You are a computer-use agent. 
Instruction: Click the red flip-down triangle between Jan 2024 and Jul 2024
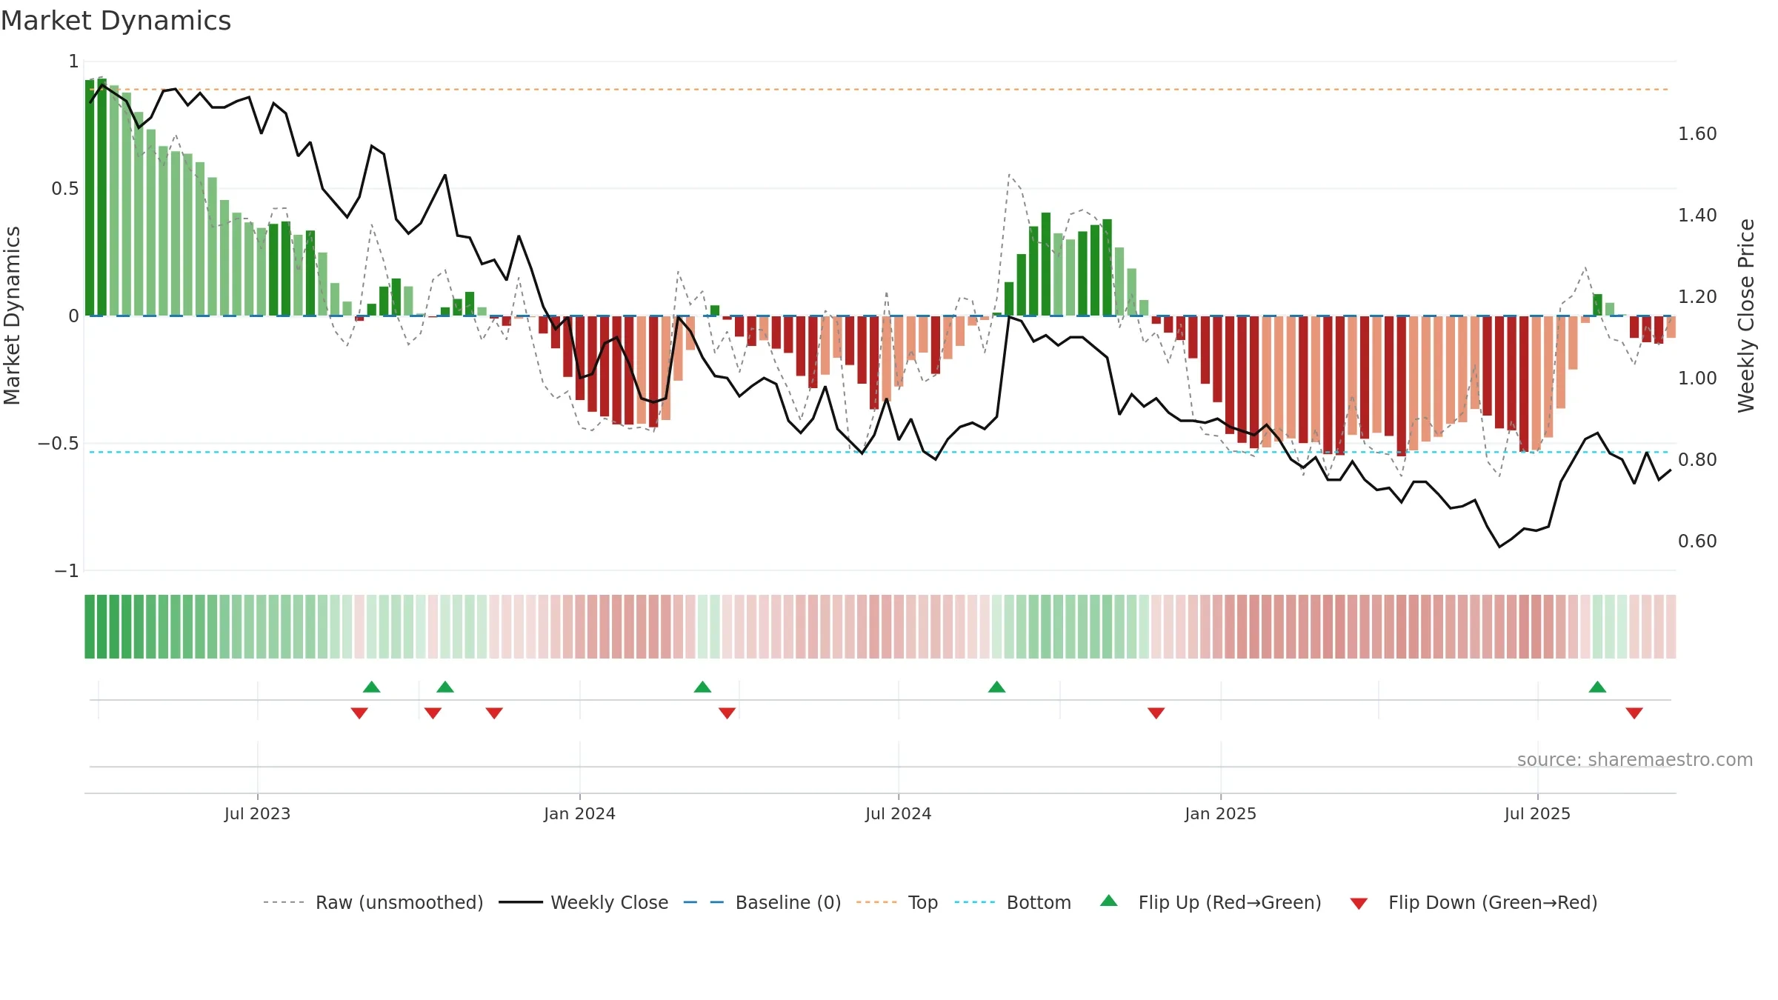(x=727, y=713)
